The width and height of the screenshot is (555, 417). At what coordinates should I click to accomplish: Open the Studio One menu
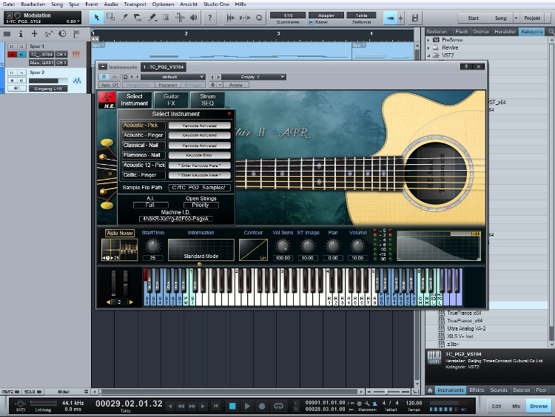pos(216,4)
